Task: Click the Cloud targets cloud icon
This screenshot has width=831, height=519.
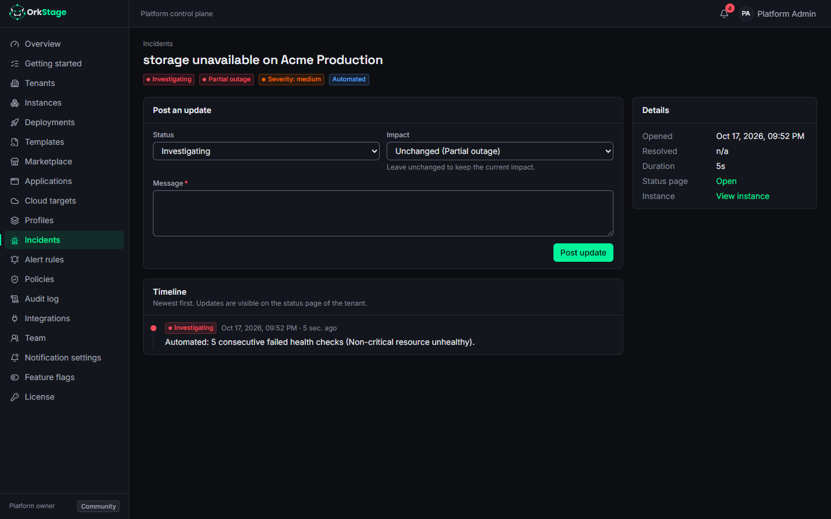Action: pos(15,201)
